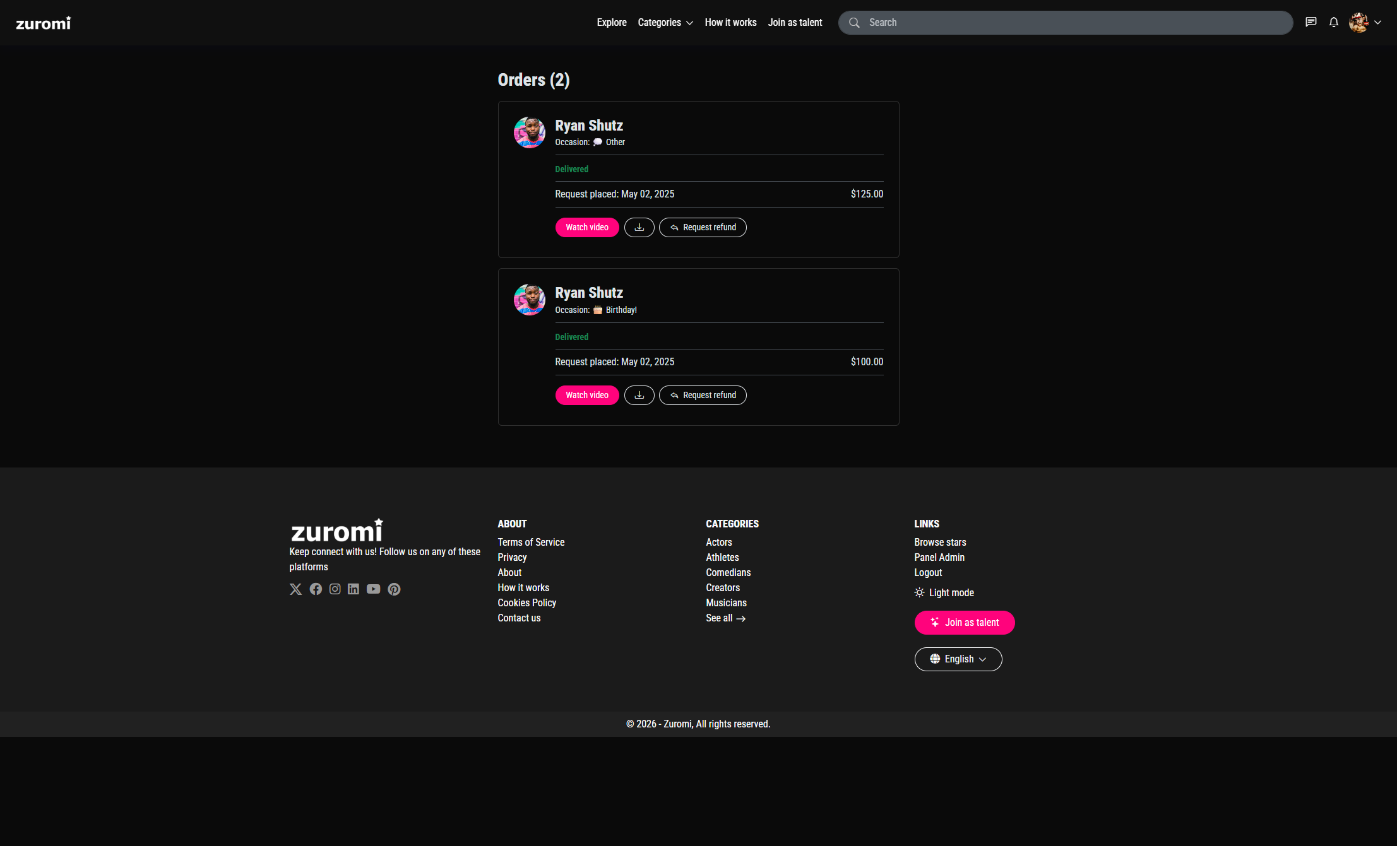Open the YouTube social icon
Screen dimensions: 1397x846
pos(373,589)
